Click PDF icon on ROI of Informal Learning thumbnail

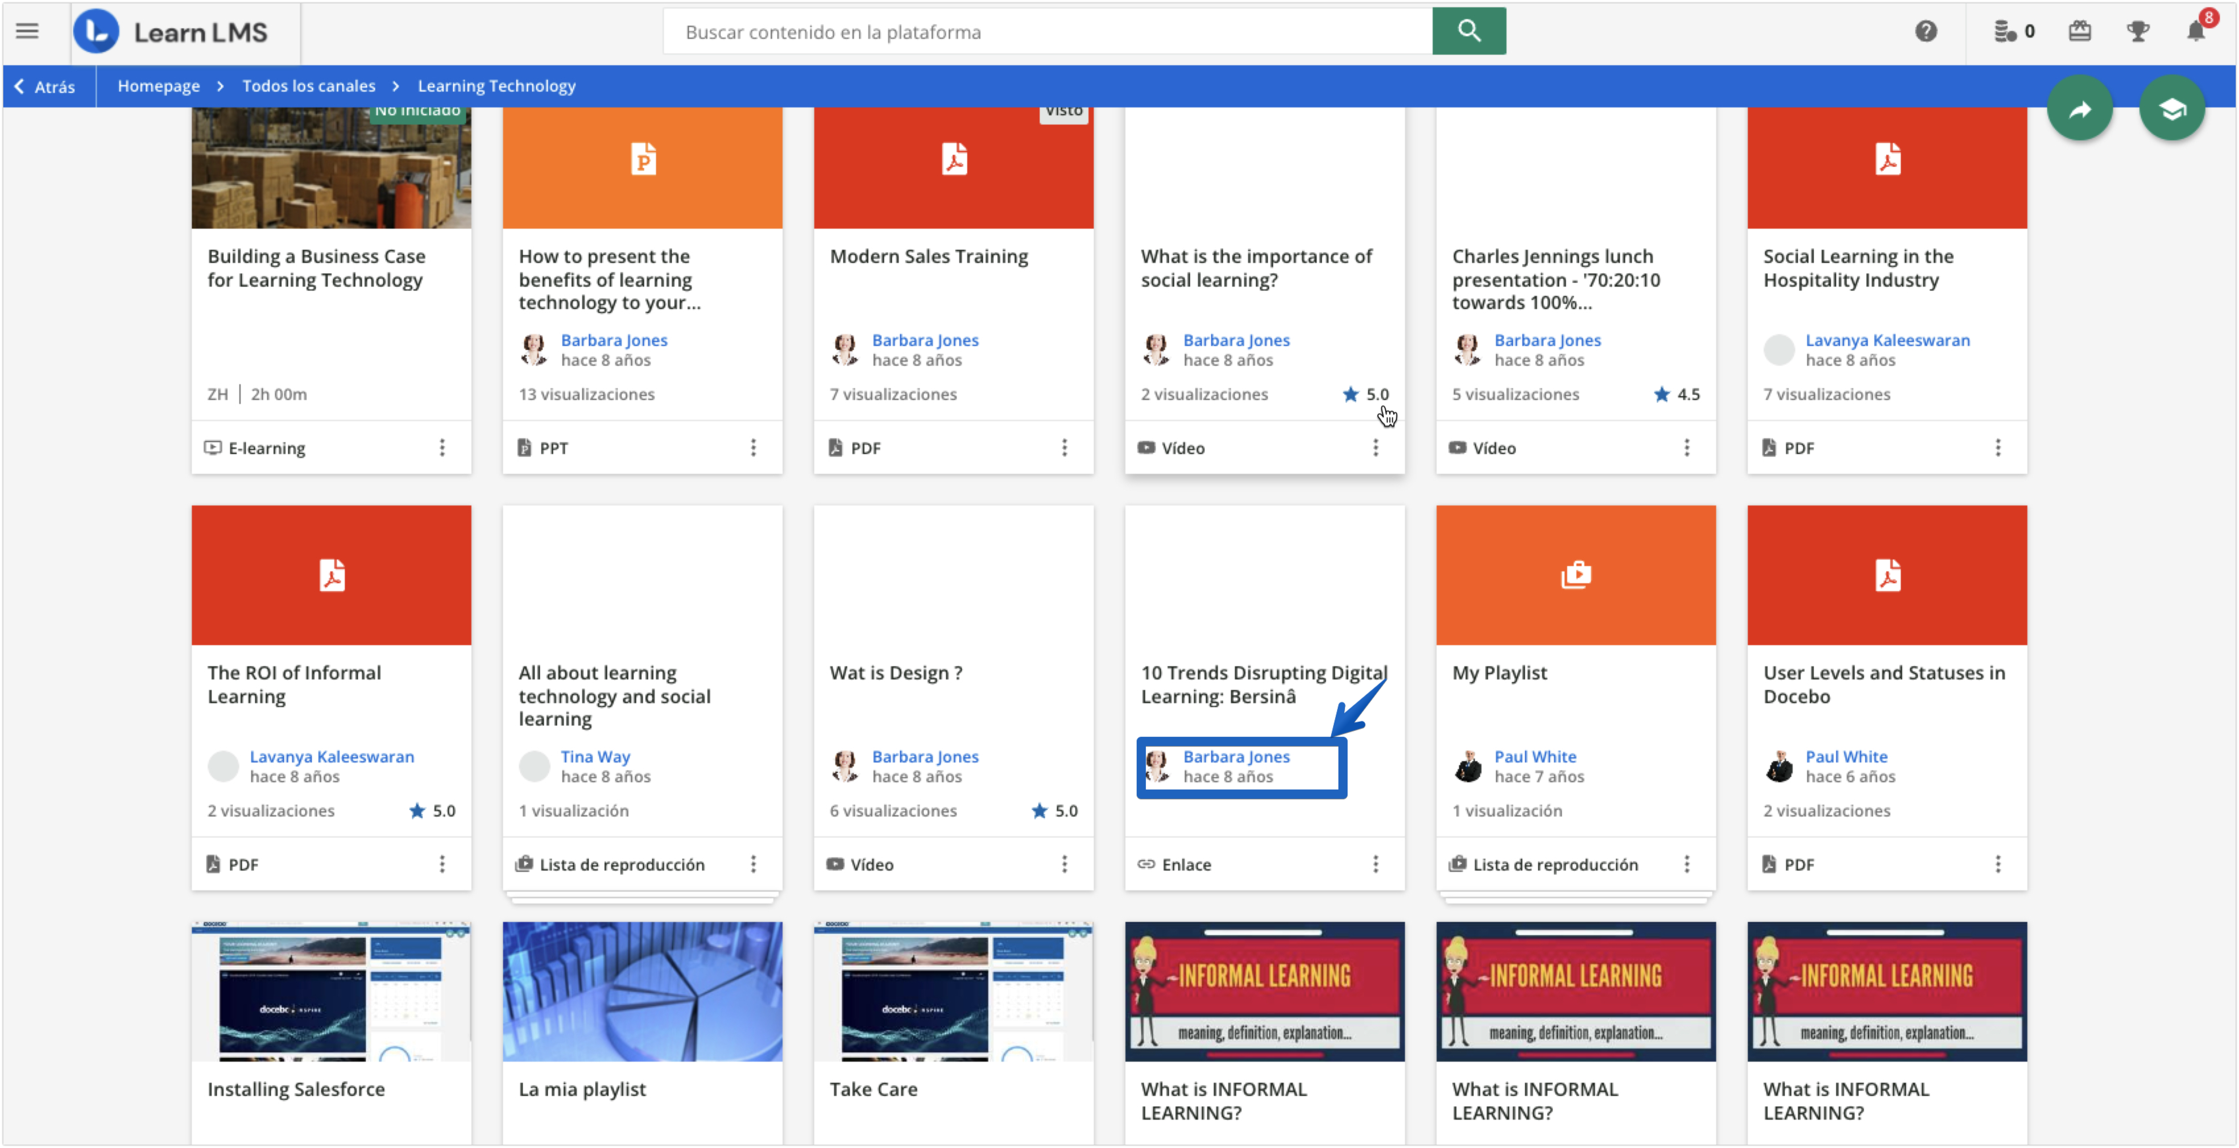point(332,575)
